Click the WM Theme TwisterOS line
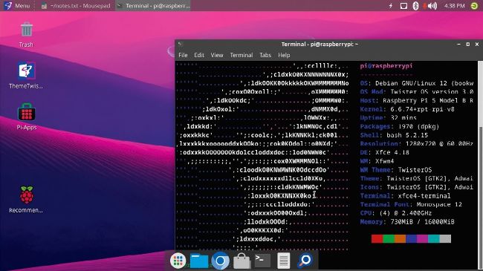 click(x=396, y=170)
